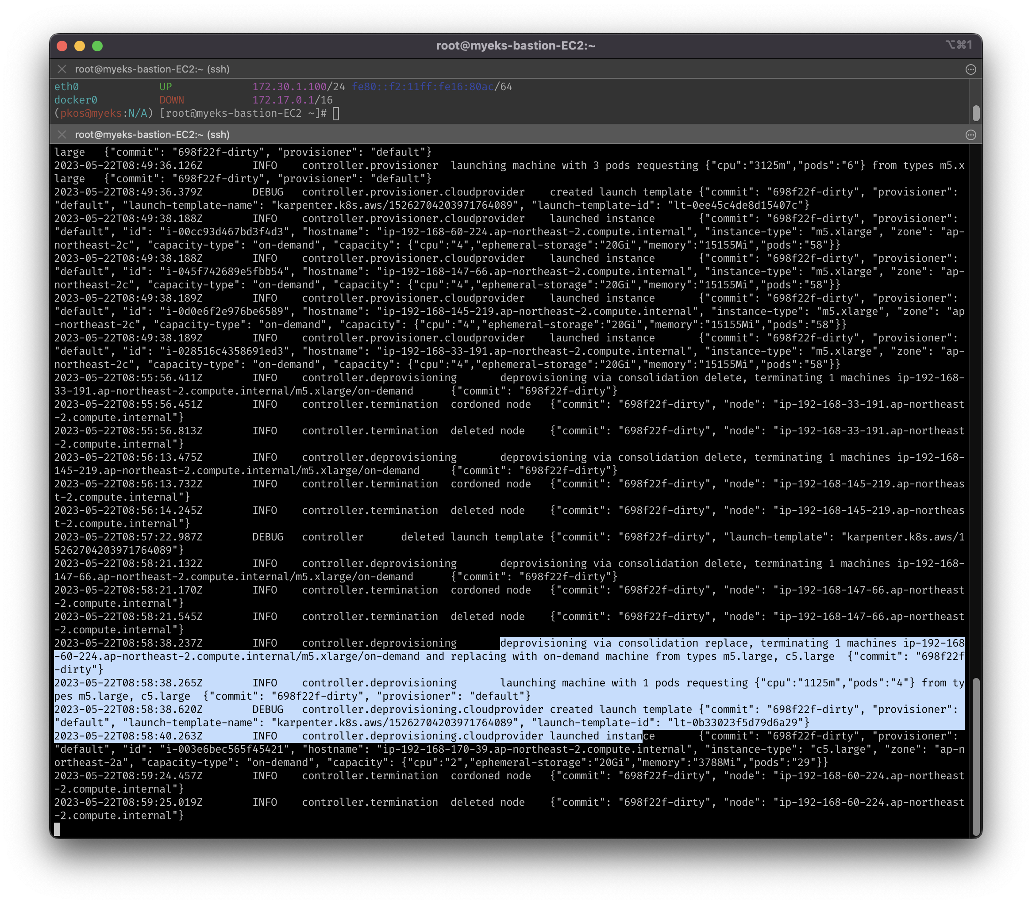Click the docker0 interface name

click(x=76, y=100)
